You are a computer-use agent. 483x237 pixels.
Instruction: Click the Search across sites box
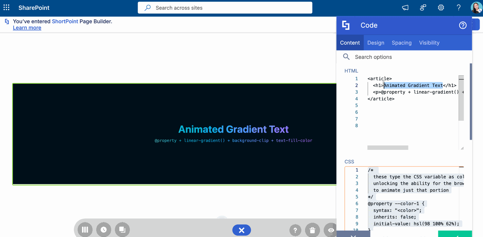click(225, 8)
